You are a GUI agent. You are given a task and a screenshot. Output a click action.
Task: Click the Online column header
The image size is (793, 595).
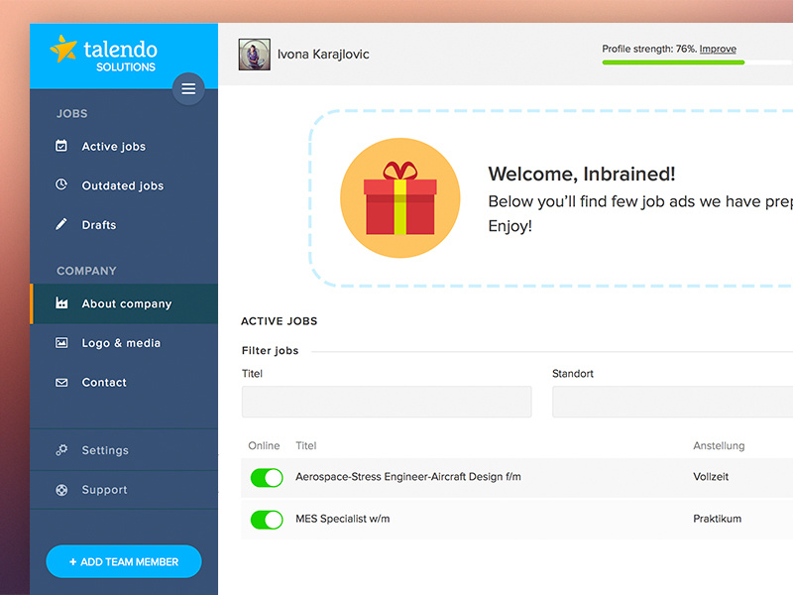pyautogui.click(x=264, y=445)
